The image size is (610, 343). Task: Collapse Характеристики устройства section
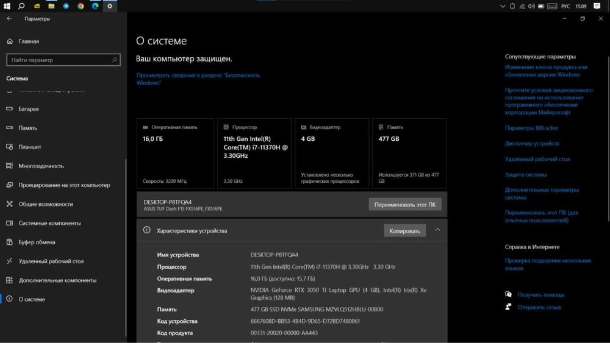click(437, 230)
